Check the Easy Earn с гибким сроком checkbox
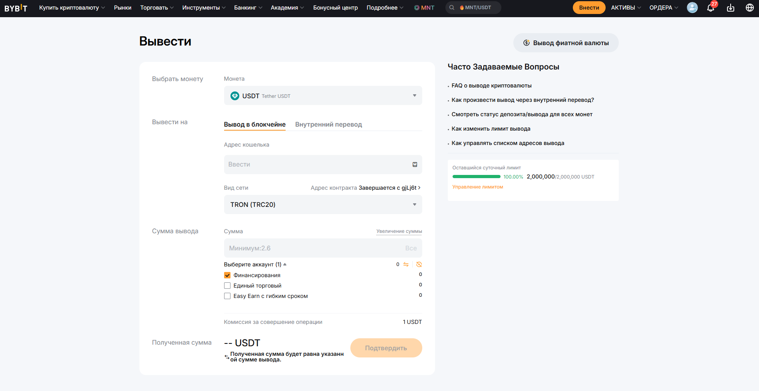 [x=227, y=296]
